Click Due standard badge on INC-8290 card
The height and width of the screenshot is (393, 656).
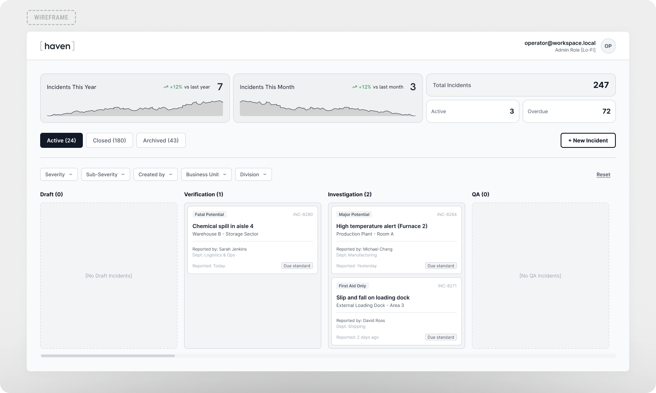click(x=297, y=266)
